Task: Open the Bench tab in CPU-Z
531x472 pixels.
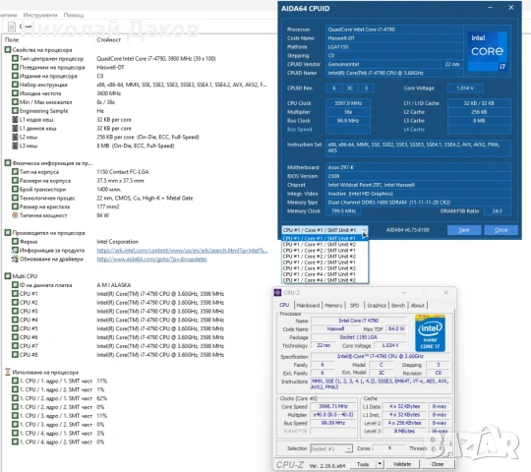Action: coord(398,306)
